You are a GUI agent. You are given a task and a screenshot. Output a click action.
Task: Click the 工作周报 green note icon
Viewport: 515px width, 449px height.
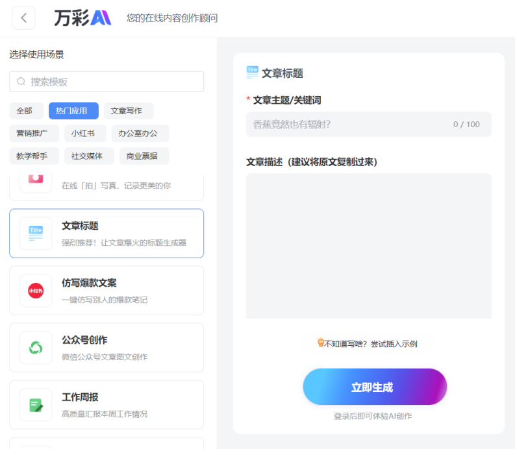[36, 405]
